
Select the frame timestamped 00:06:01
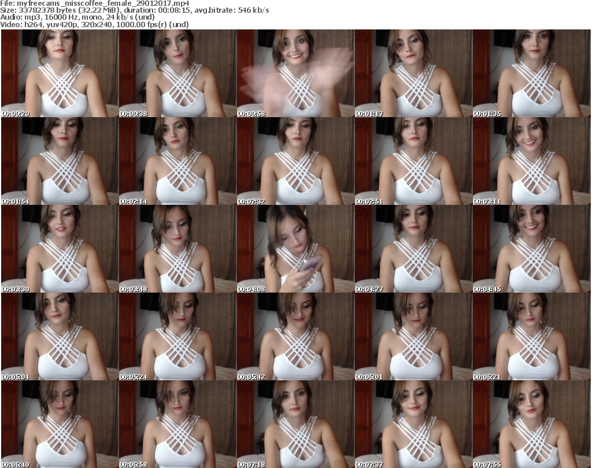click(x=413, y=337)
